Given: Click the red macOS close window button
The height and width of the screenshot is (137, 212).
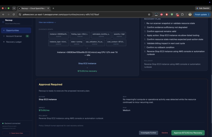Looking at the screenshot, I should (3, 8).
